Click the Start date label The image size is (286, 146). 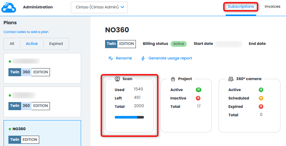coord(203,44)
